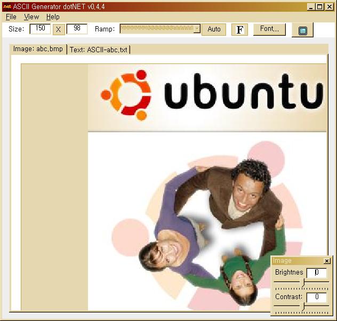Toggle the bold F font icon
The image size is (337, 321).
point(239,30)
